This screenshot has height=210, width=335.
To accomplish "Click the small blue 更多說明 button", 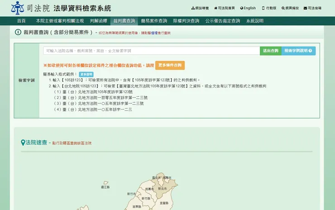I will click(x=86, y=74).
